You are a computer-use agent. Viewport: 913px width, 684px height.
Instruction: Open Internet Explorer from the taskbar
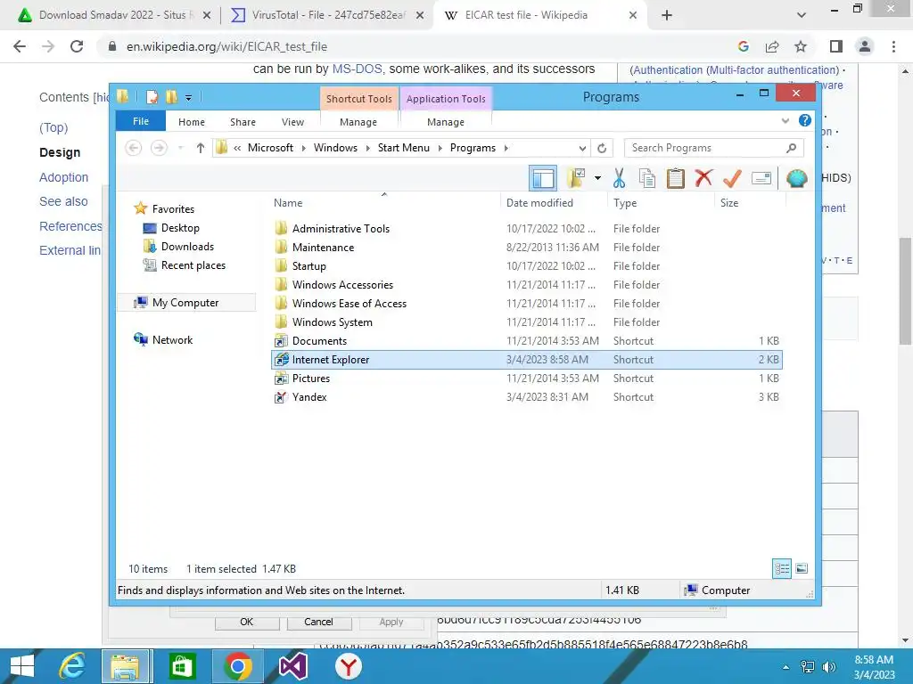click(72, 666)
